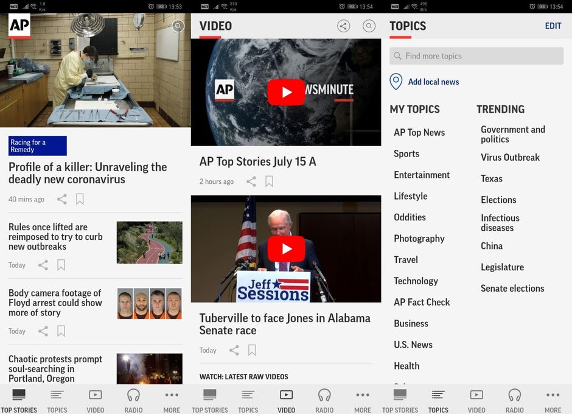The width and height of the screenshot is (572, 414).
Task: Open Video tab in first screen's bottom bar
Action: [x=95, y=401]
